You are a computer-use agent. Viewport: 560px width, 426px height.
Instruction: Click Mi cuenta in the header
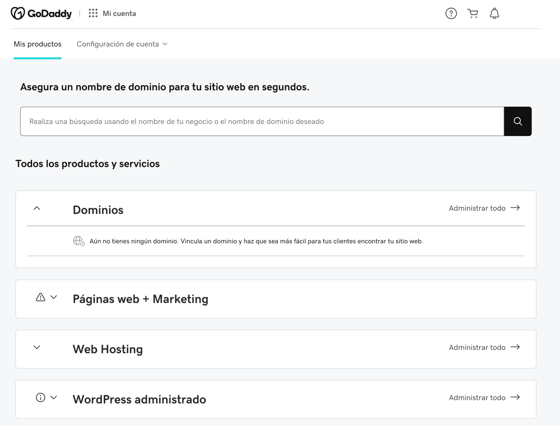pyautogui.click(x=119, y=14)
